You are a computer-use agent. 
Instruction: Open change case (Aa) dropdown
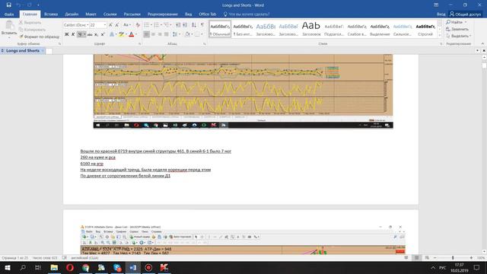(x=127, y=25)
